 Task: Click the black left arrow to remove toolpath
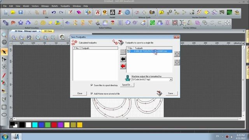pyautogui.click(x=123, y=59)
